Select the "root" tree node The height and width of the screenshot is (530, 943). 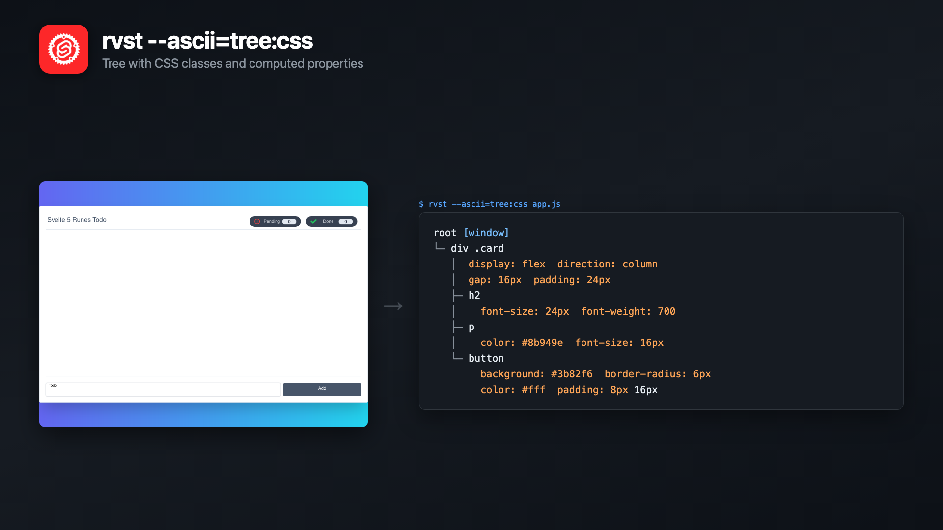pyautogui.click(x=445, y=233)
